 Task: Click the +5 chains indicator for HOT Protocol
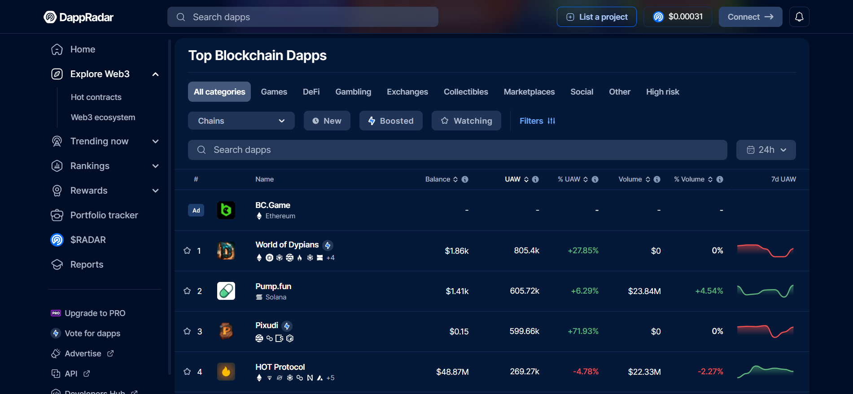coord(331,378)
